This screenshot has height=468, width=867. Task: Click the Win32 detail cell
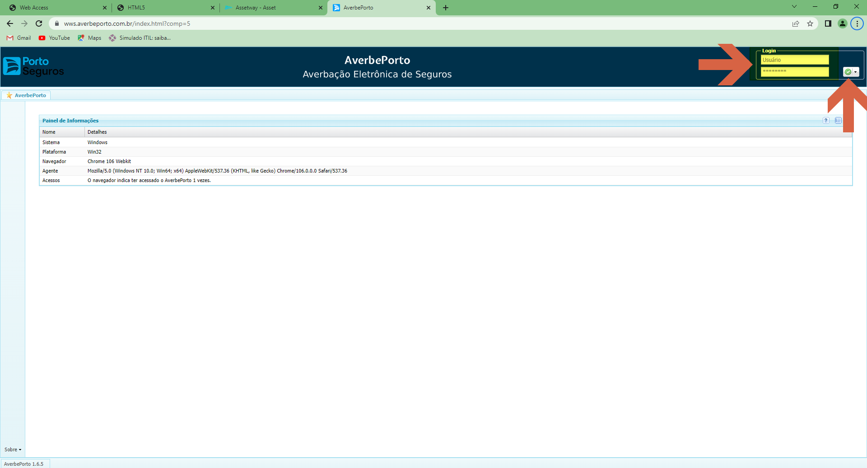[94, 152]
